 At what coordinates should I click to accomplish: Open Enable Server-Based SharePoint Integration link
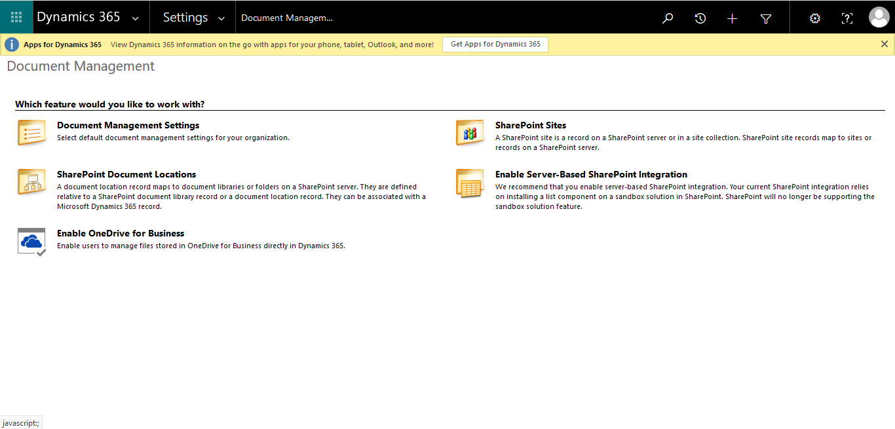591,174
